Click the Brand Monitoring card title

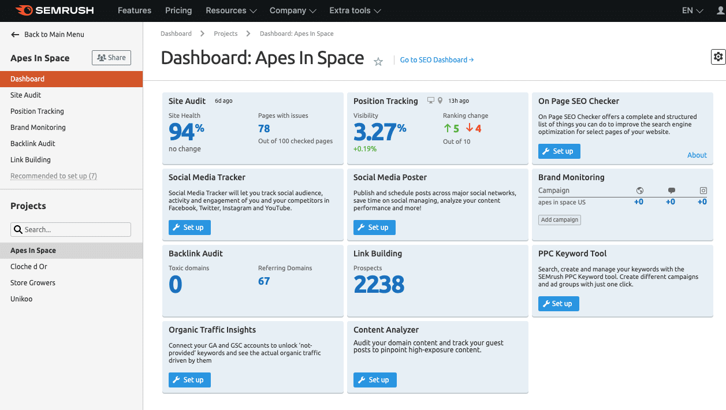click(571, 177)
